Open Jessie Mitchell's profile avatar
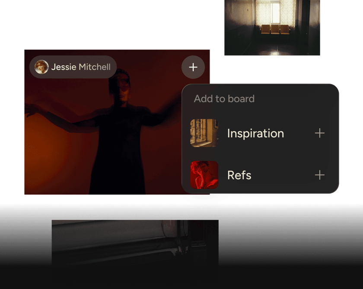 point(41,67)
